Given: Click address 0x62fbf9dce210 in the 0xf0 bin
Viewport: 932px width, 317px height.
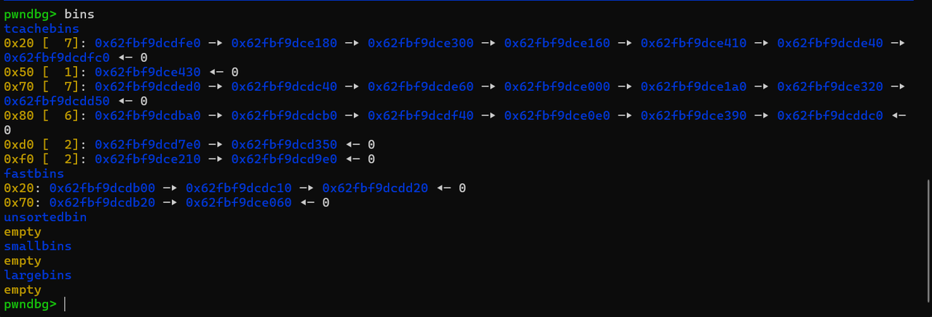Looking at the screenshot, I should [148, 159].
